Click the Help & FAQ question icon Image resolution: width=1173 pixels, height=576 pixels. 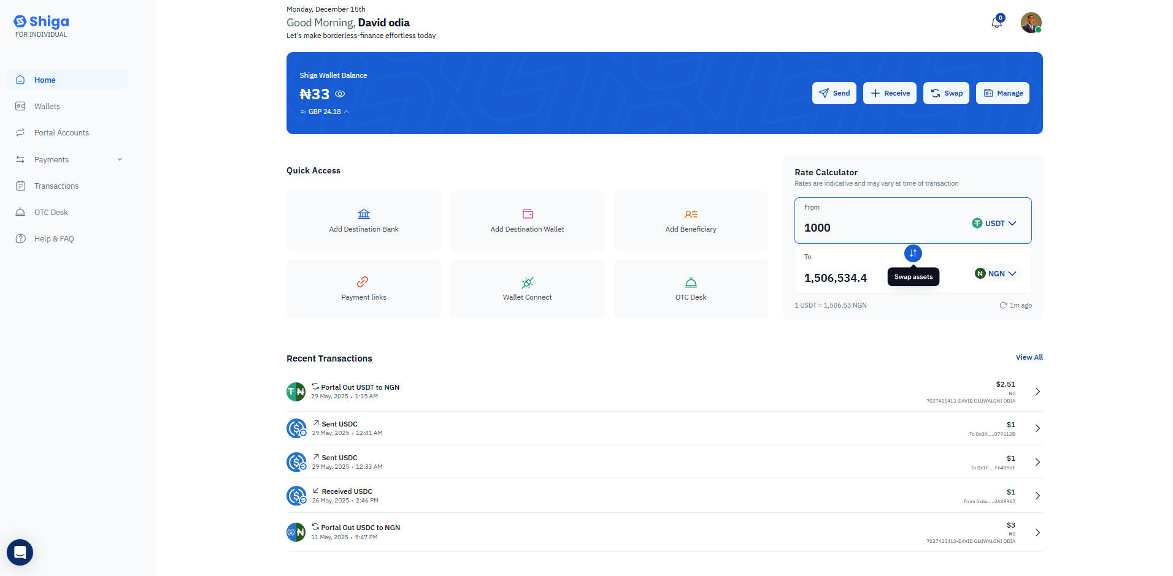pyautogui.click(x=20, y=238)
